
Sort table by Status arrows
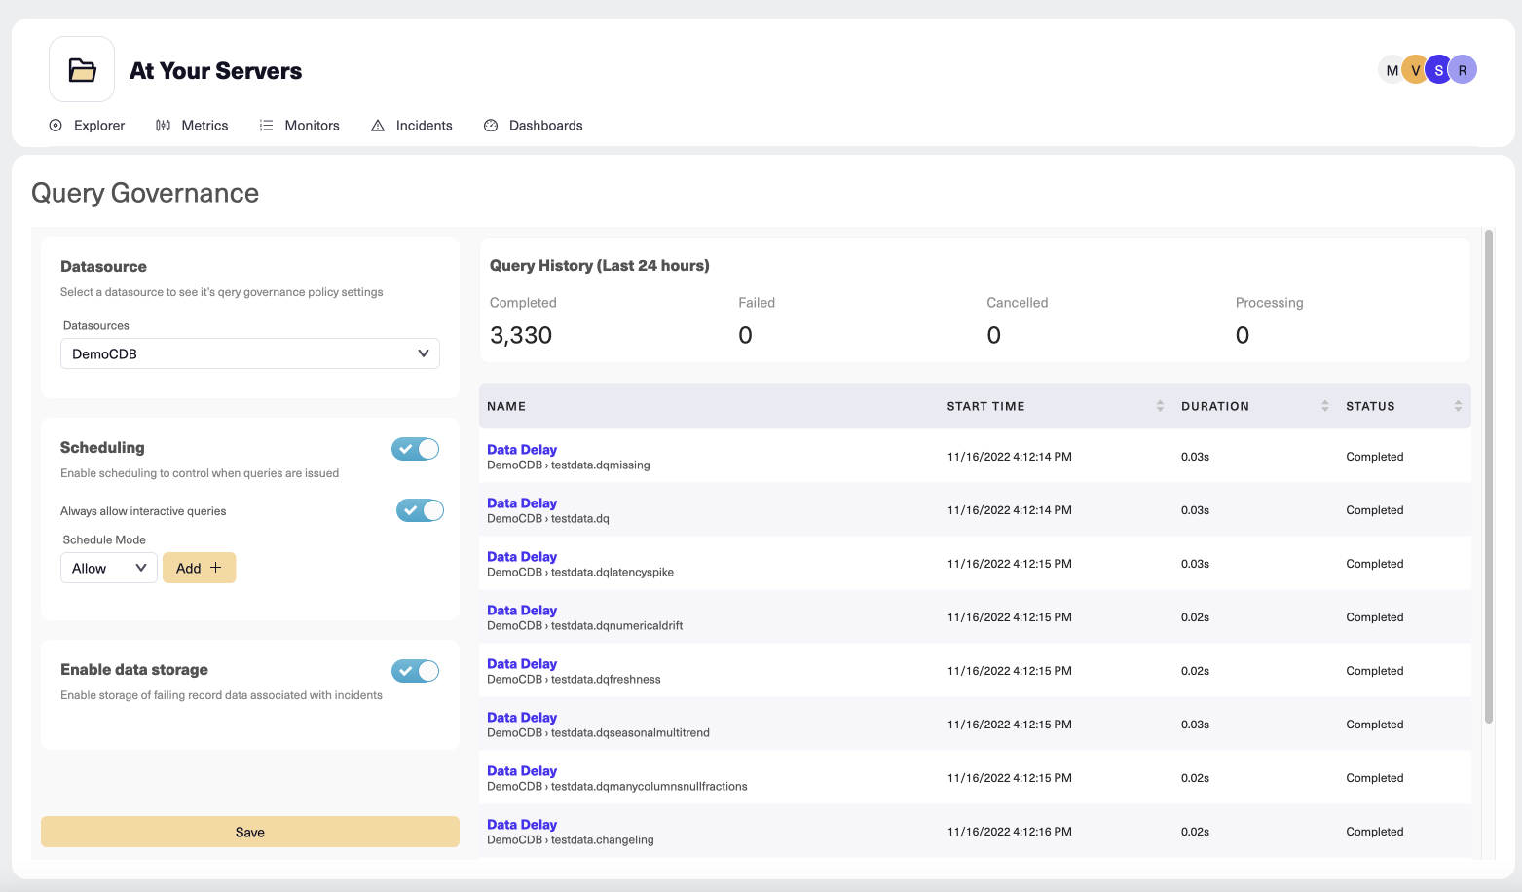[x=1458, y=406]
